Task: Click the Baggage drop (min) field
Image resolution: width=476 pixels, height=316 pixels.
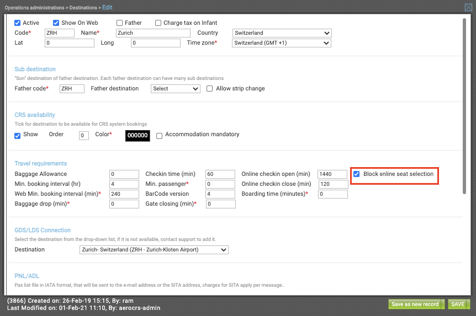Action: (124, 204)
